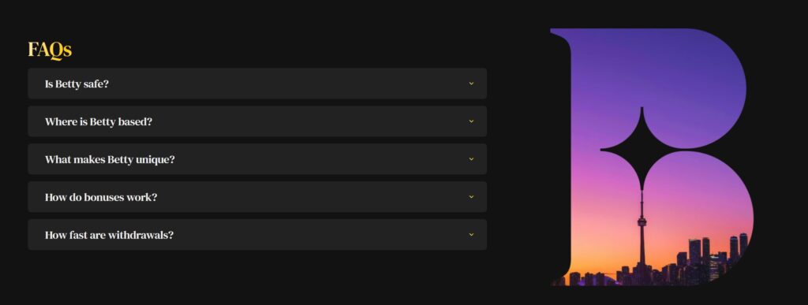Click the large B-shaped Betty logo image
This screenshot has height=305, width=808.
[652, 157]
